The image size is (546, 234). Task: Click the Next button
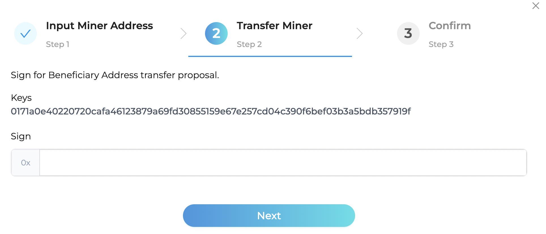click(269, 216)
